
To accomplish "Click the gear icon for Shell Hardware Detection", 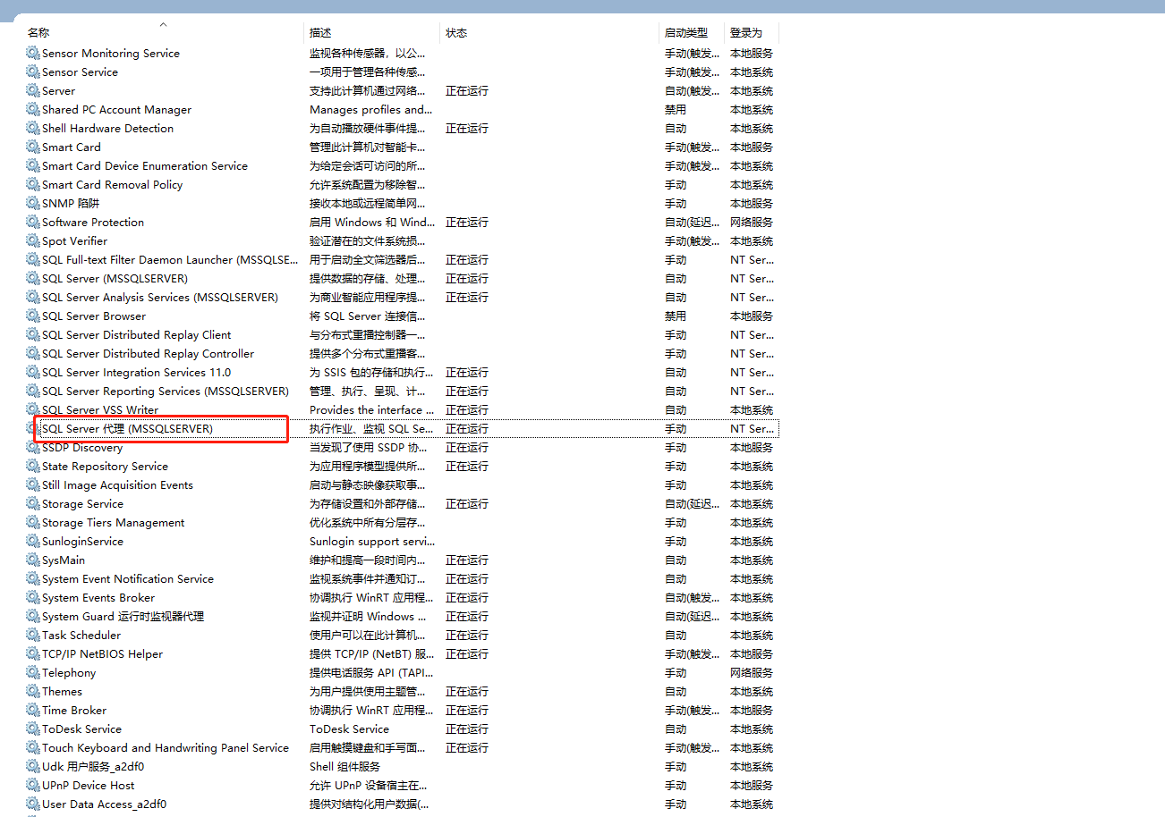I will pos(33,129).
